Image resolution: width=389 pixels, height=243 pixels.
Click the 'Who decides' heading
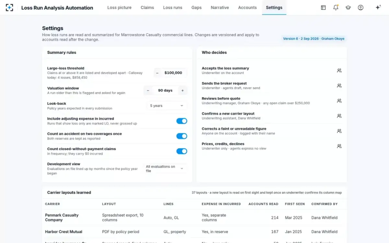click(x=214, y=52)
